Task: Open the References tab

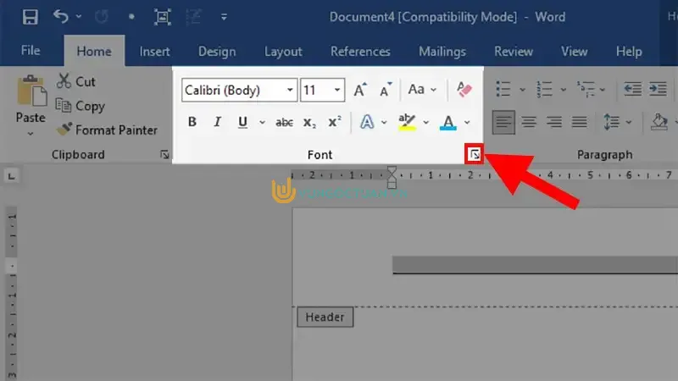Action: pos(360,52)
